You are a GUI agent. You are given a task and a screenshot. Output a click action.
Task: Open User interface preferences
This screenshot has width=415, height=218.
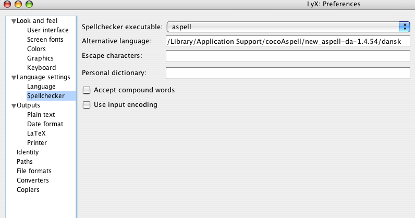[x=47, y=30]
